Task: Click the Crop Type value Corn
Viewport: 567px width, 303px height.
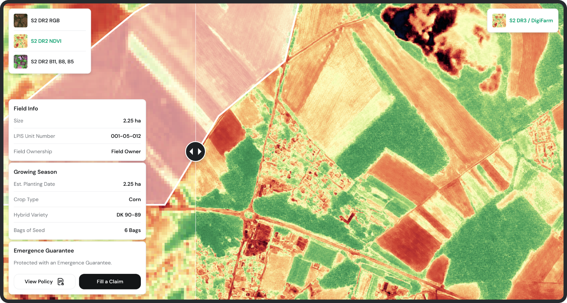Action: click(x=135, y=199)
